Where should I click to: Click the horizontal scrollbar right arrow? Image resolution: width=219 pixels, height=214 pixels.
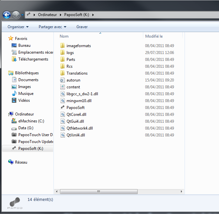(181, 191)
